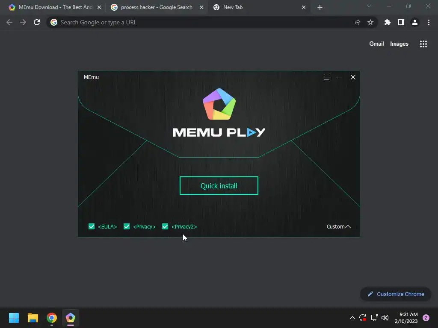
Task: Start MEmu Quick install
Action: [219, 185]
